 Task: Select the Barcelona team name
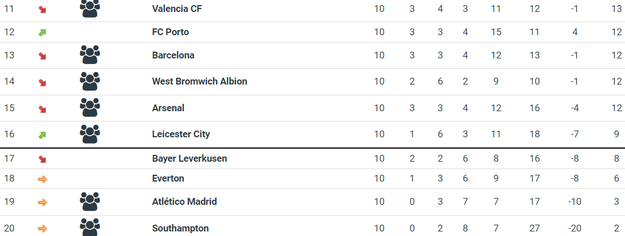173,55
